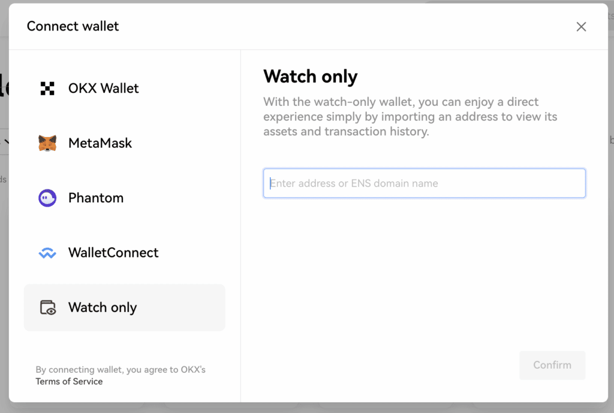Screen dimensions: 614x413
Task: Click the WalletConnect wave icon
Action: 47,253
